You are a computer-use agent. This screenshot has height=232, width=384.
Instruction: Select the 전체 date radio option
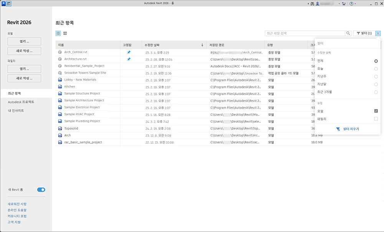click(376, 61)
